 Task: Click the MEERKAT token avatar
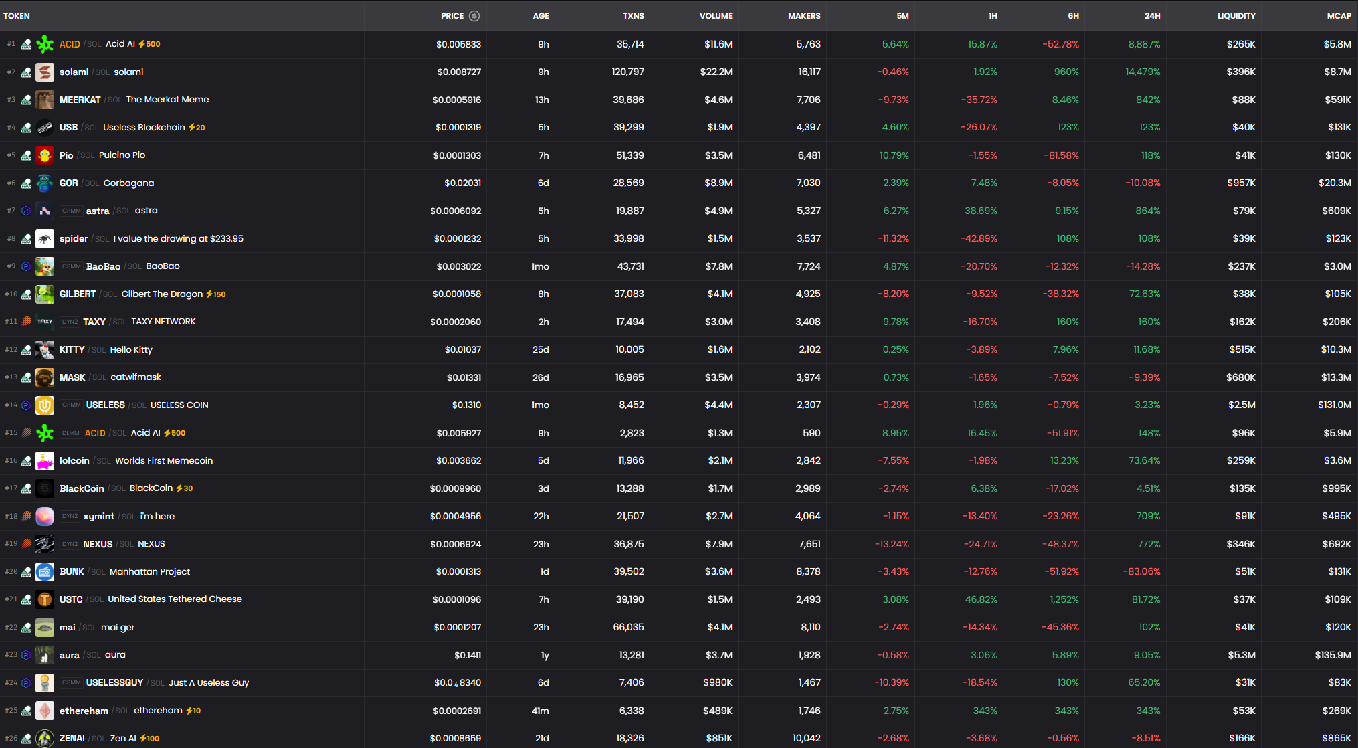45,100
